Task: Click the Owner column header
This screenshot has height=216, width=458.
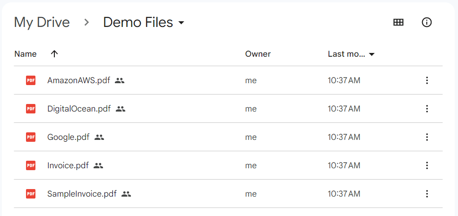Action: tap(258, 54)
